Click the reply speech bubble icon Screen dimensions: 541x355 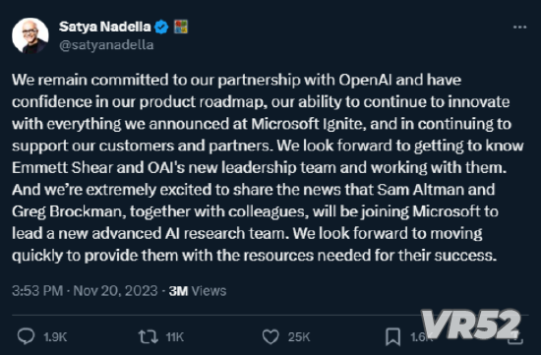coord(26,336)
